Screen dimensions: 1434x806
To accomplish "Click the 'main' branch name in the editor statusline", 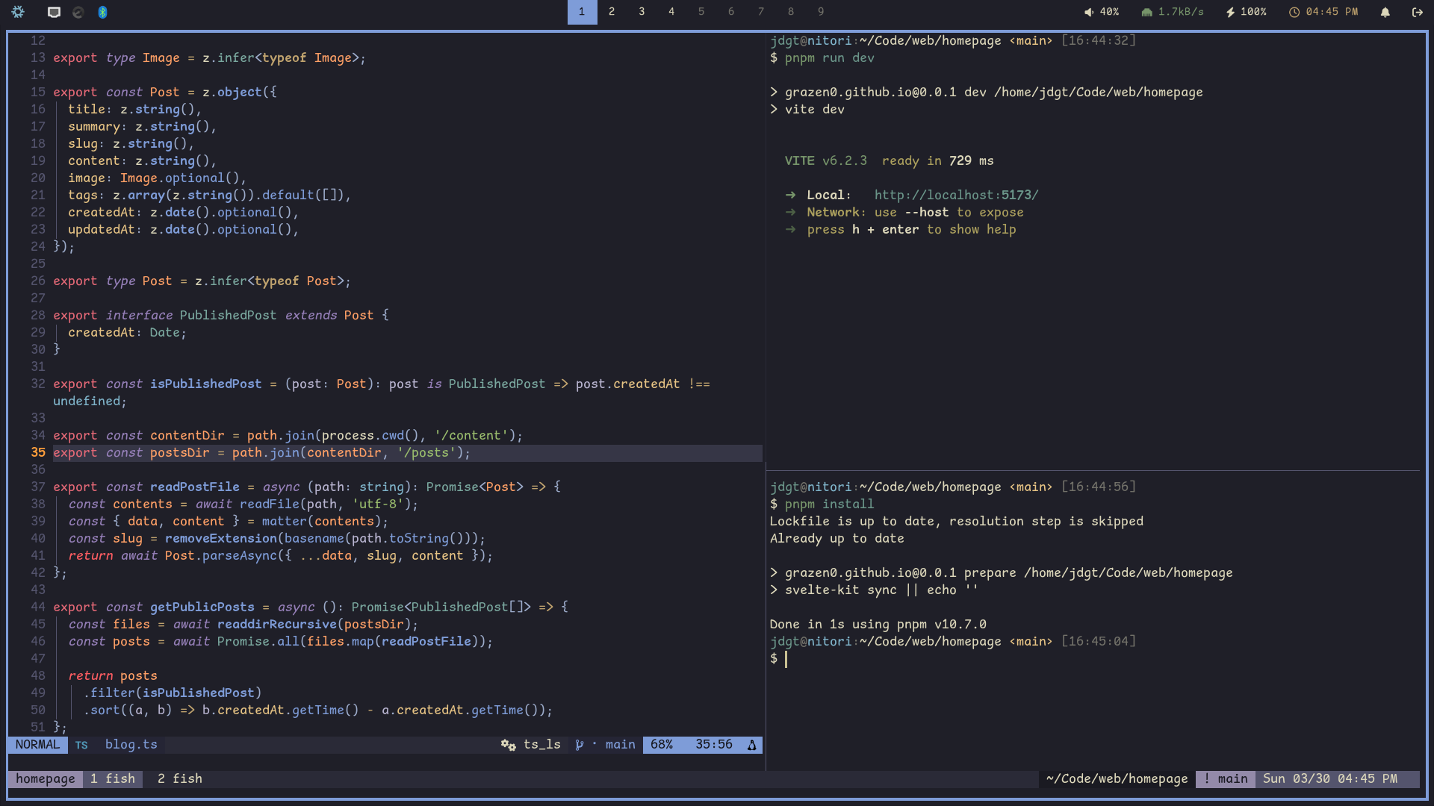I will pyautogui.click(x=621, y=745).
